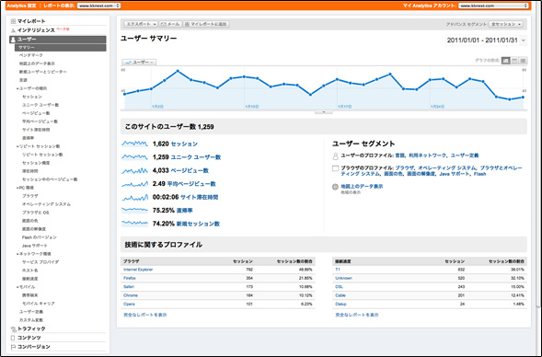
Task: Open Opera browser row link
Action: (129, 305)
